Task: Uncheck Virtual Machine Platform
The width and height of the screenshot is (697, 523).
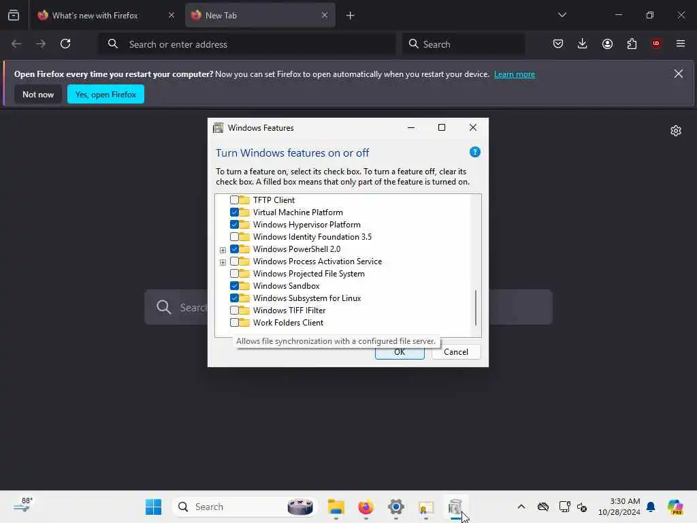Action: [x=234, y=212]
